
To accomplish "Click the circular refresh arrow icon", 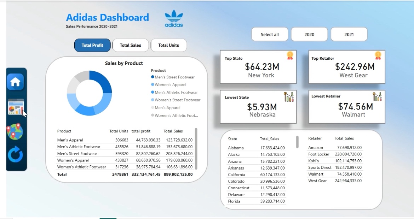I will point(15,154).
